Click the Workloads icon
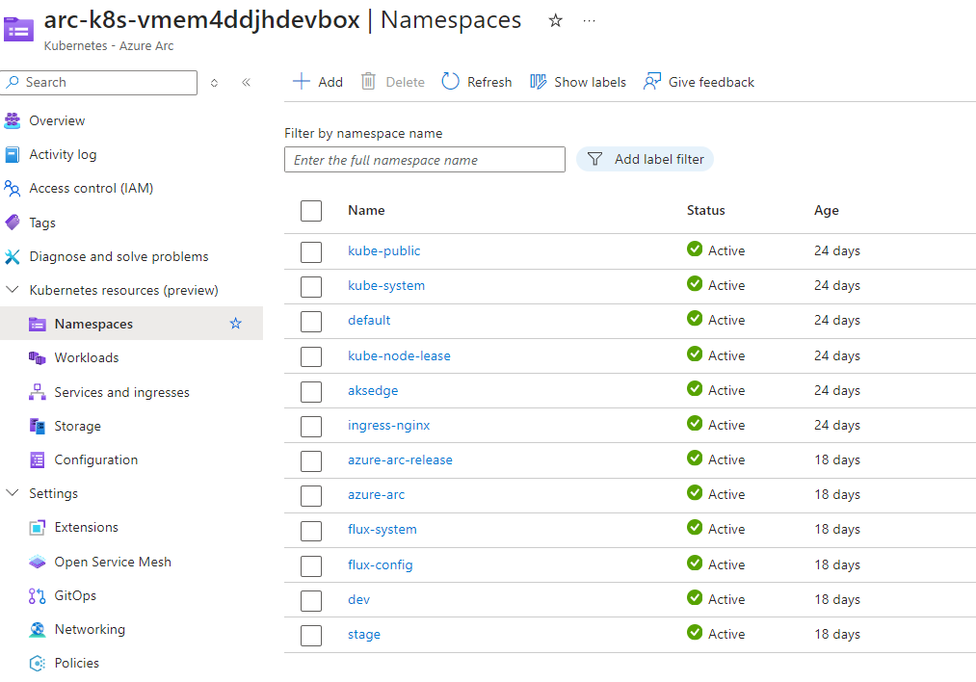 click(38, 357)
